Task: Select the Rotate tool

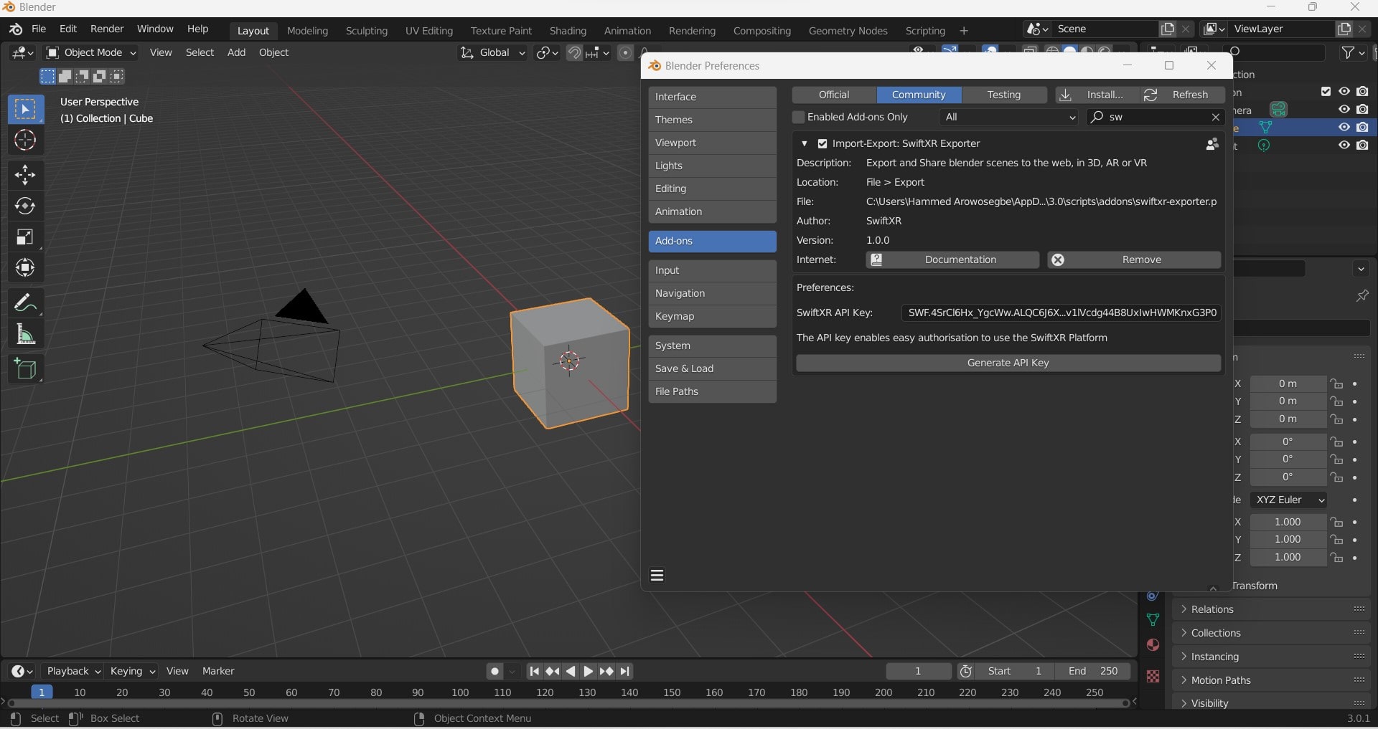Action: (25, 206)
